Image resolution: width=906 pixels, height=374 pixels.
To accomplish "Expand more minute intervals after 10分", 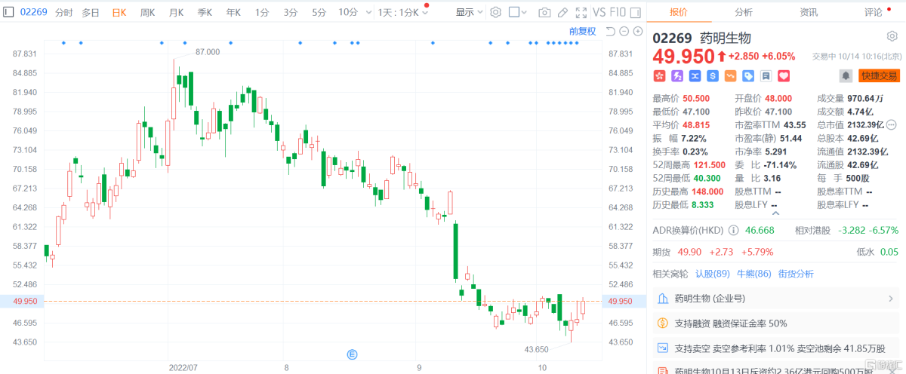I will tap(367, 12).
